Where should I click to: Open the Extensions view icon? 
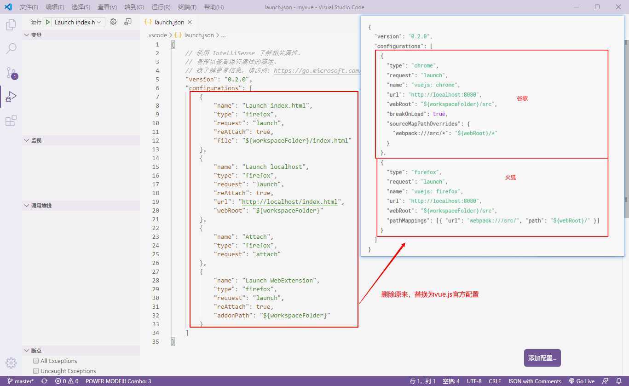pyautogui.click(x=11, y=121)
